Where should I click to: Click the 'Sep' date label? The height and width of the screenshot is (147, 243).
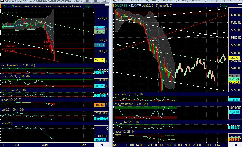pyautogui.click(x=83, y=145)
